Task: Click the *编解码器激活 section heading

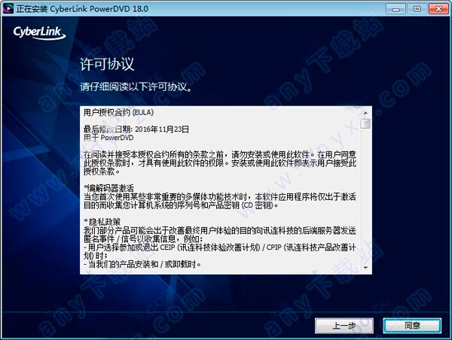Action: tap(109, 189)
